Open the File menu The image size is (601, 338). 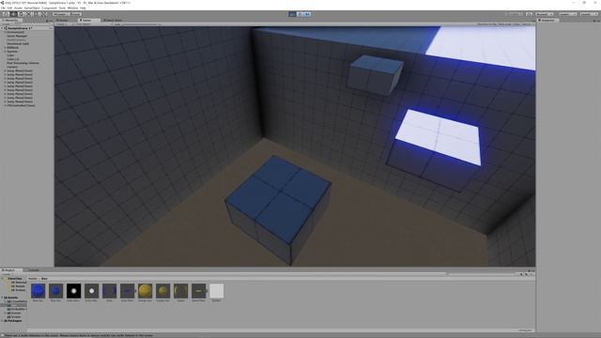3,8
